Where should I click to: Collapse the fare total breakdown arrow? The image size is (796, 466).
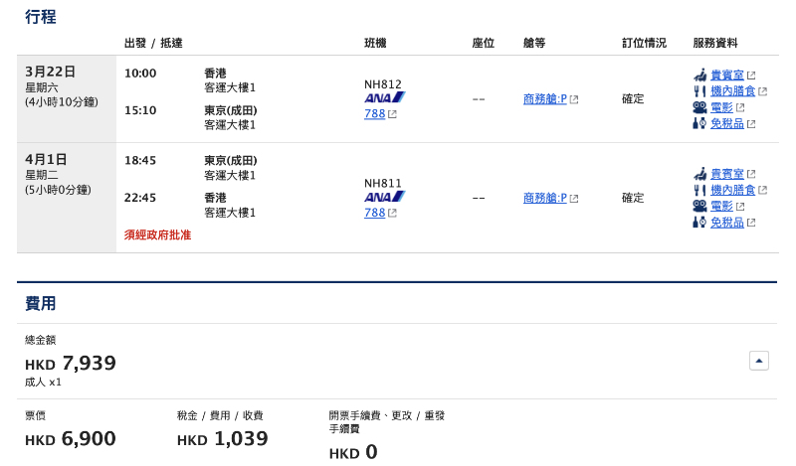coord(759,361)
